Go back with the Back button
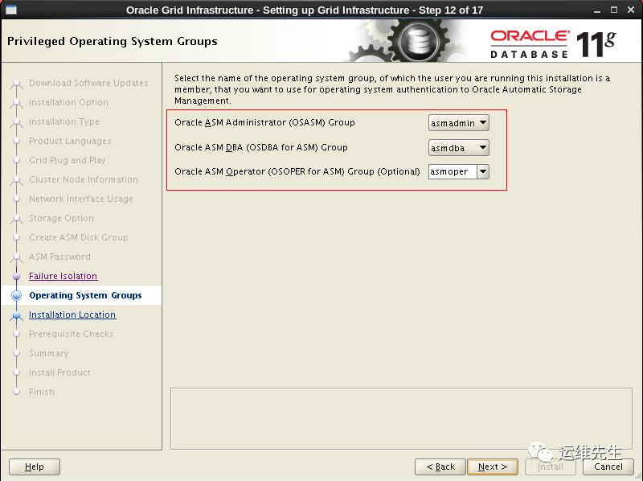The image size is (643, 481). point(440,467)
